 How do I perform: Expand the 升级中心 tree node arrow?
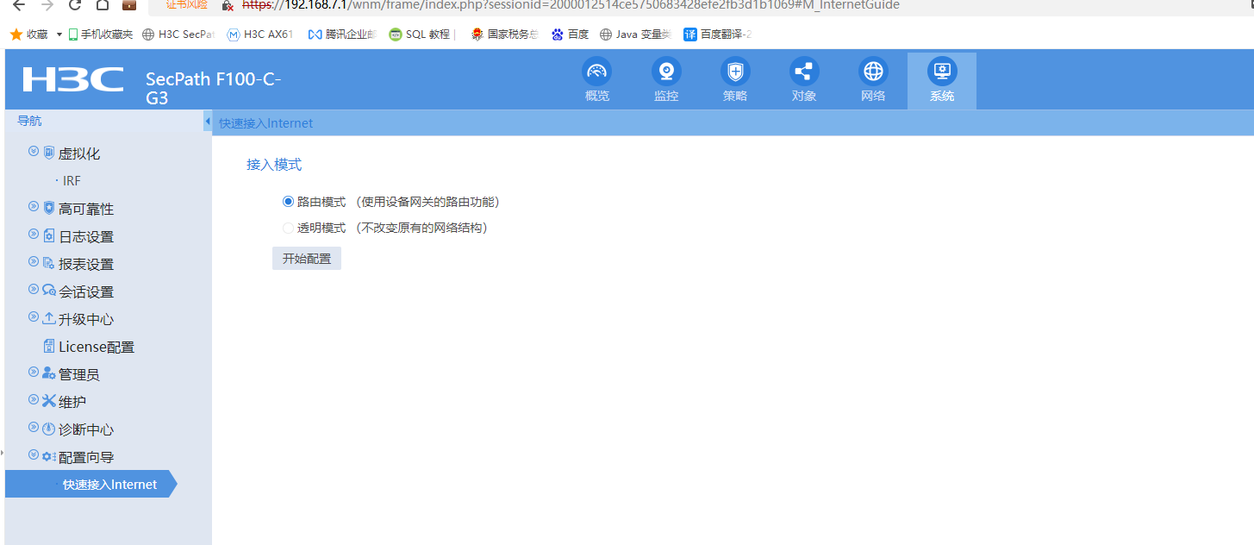[34, 316]
